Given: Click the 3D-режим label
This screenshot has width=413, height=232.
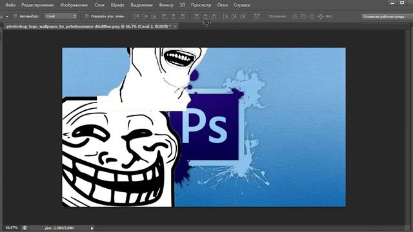Looking at the screenshot, I should 277,16.
